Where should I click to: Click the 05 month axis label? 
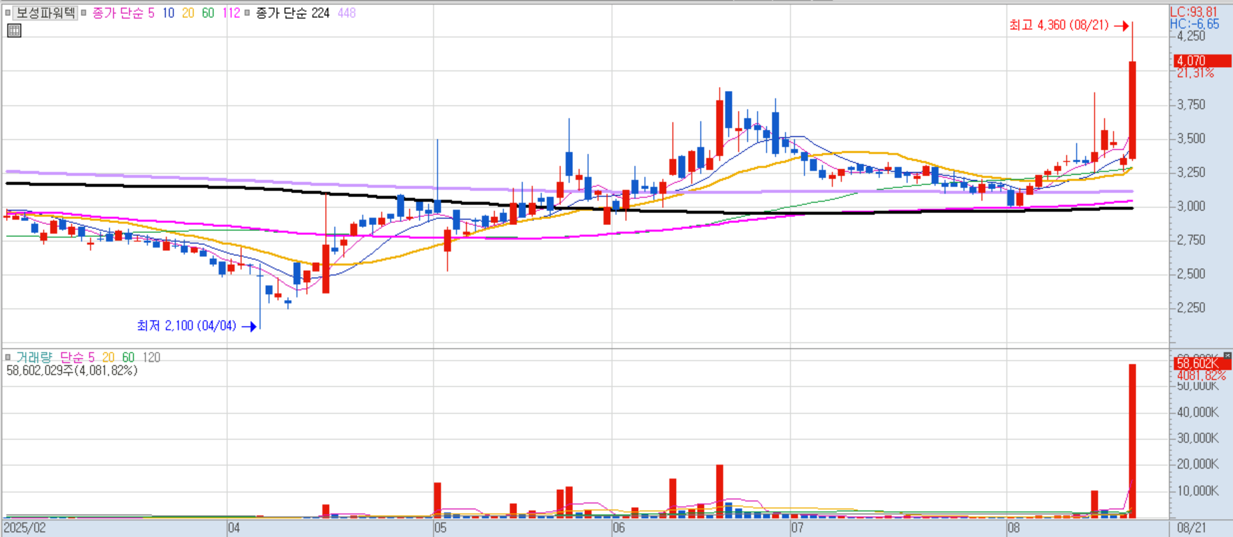pos(440,528)
